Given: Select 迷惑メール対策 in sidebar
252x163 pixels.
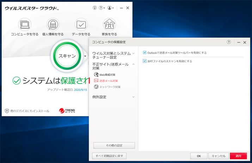Looking at the screenshot, I should 106,80.
